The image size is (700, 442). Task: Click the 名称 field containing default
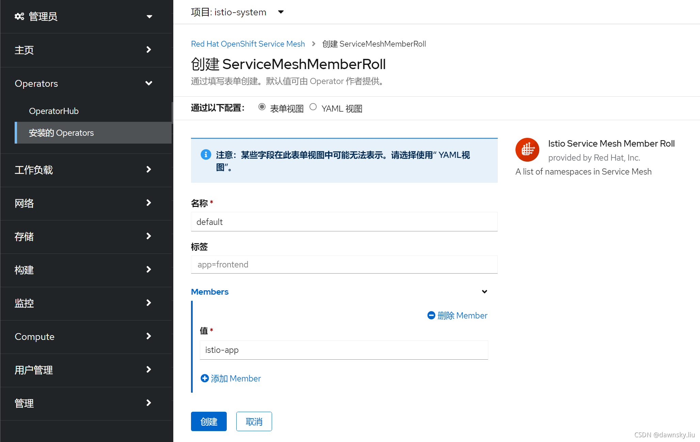[x=344, y=222]
